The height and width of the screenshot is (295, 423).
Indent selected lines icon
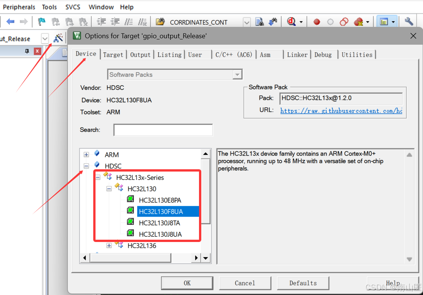[x=101, y=22]
